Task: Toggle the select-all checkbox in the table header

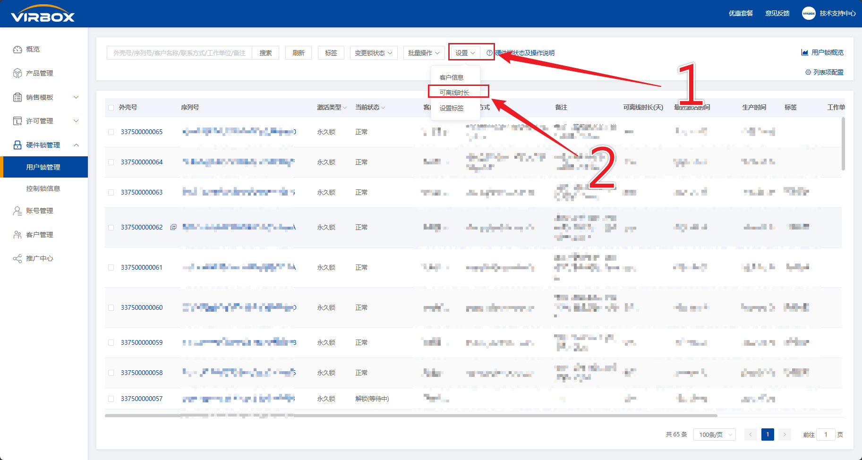Action: [111, 108]
